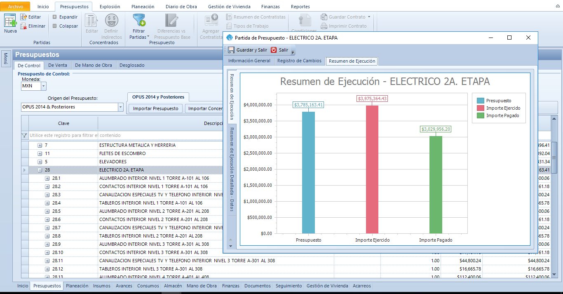
Task: Click the filter funnel icon in the grid filter row
Action: pyautogui.click(x=24, y=135)
